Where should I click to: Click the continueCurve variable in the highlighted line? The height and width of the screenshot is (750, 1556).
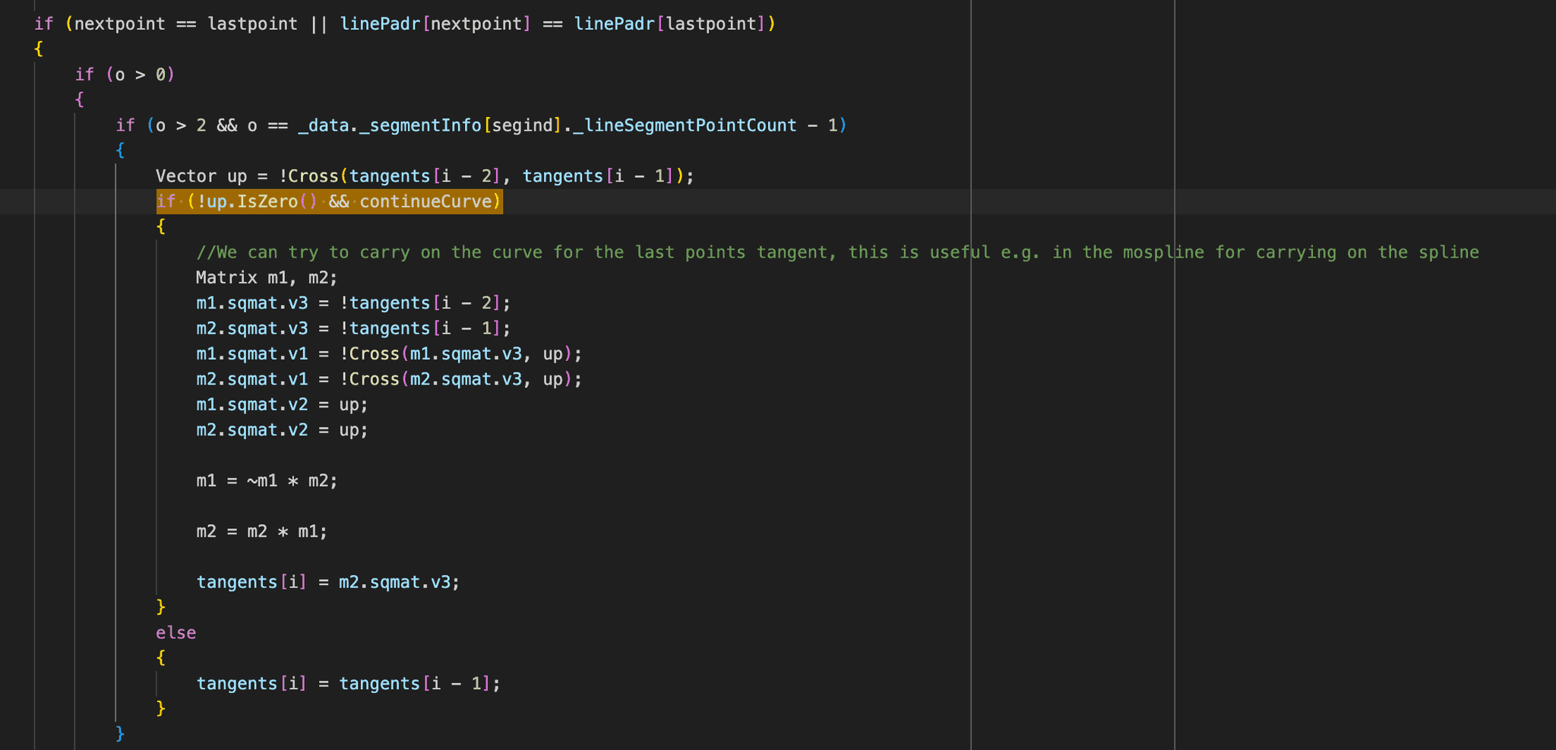point(425,201)
